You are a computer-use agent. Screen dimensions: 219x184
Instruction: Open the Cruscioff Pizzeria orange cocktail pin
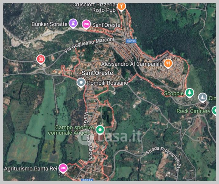coord(121,6)
